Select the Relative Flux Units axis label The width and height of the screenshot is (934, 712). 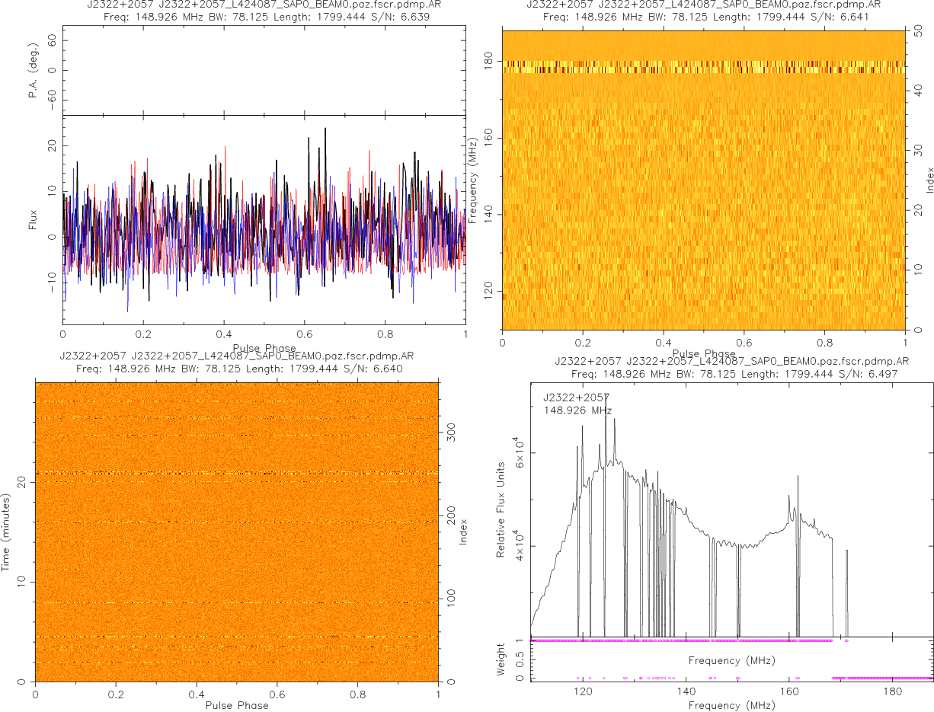(x=501, y=509)
